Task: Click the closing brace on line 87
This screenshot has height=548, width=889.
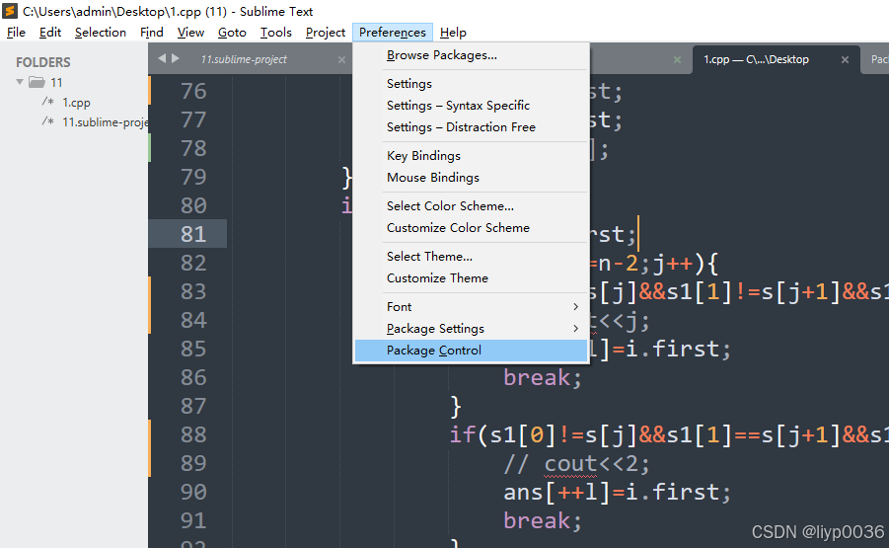Action: point(456,407)
